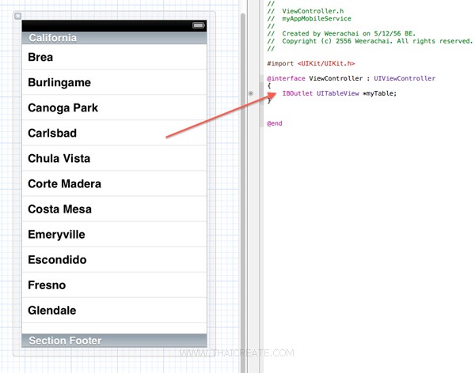Select the Section Footer bar
The width and height of the screenshot is (475, 373).
coord(115,341)
